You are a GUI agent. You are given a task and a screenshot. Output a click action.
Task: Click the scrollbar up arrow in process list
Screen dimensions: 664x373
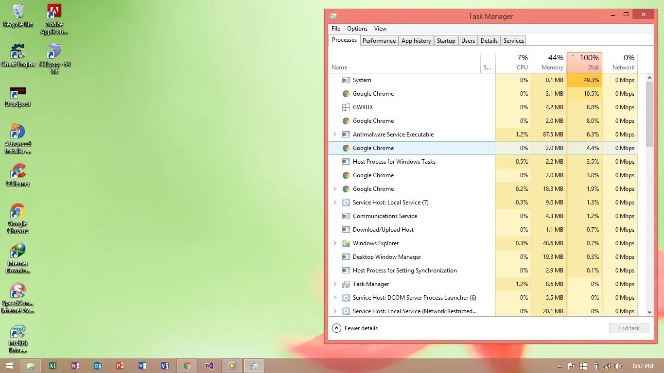pos(649,78)
